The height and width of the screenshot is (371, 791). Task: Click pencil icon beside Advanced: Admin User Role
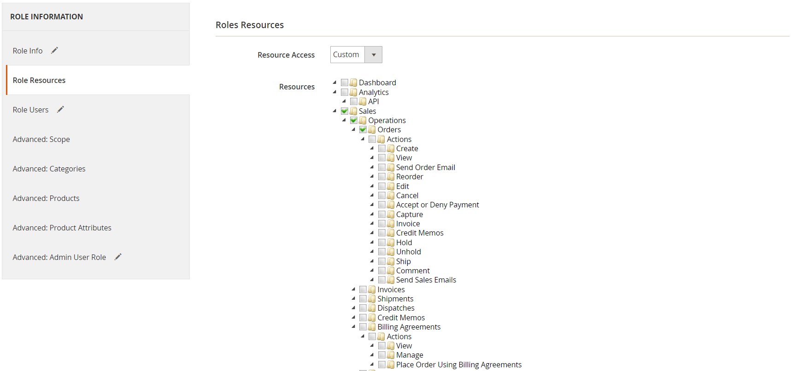click(118, 257)
